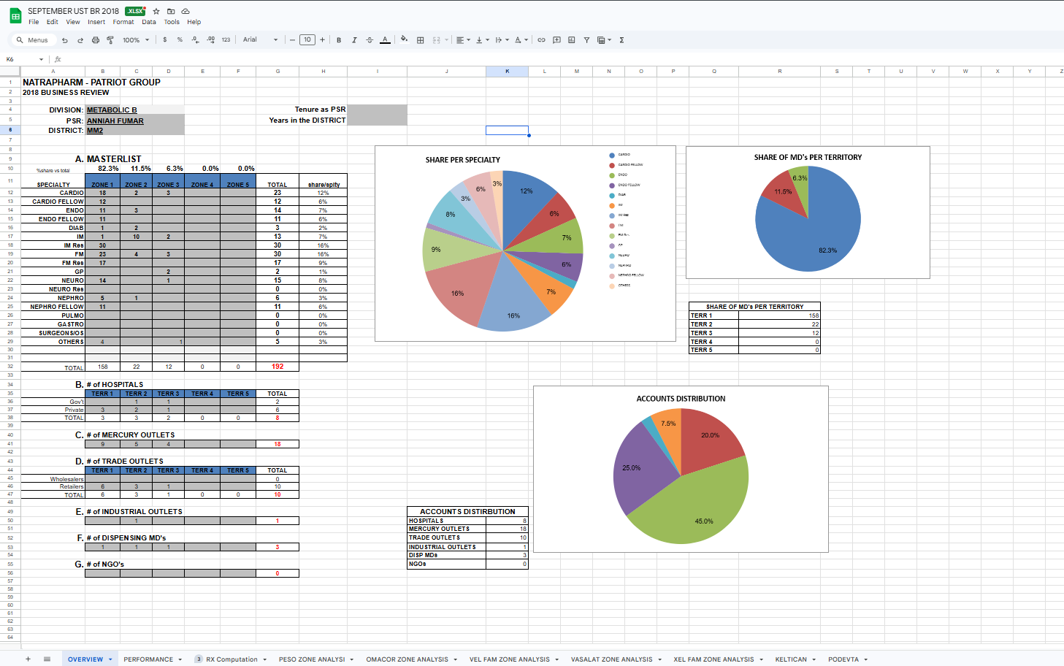The width and height of the screenshot is (1064, 666).
Task: Search menus using the Menus box
Action: tap(33, 40)
